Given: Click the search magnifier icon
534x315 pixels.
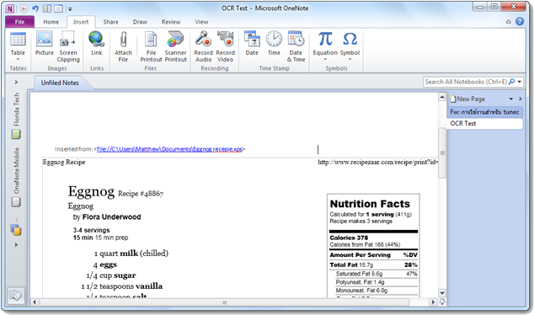Looking at the screenshot, I should [511, 82].
